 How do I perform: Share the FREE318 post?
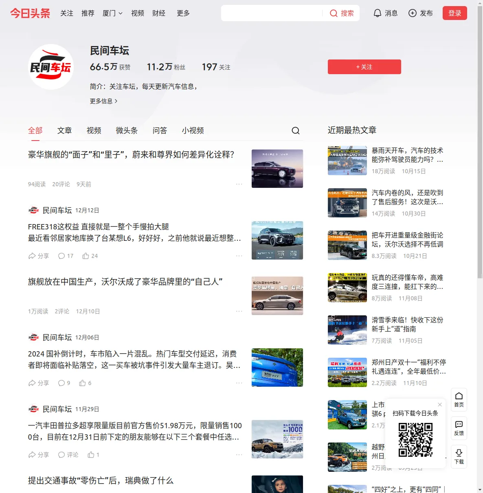click(39, 256)
